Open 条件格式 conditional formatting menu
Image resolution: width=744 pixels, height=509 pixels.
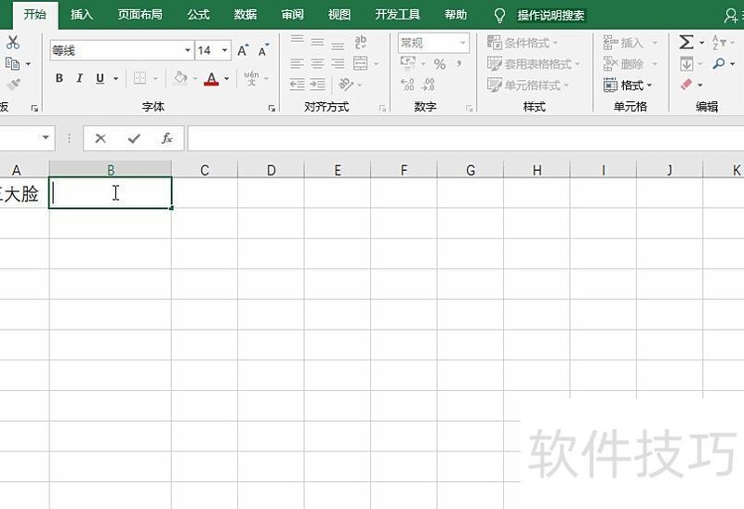pyautogui.click(x=523, y=43)
